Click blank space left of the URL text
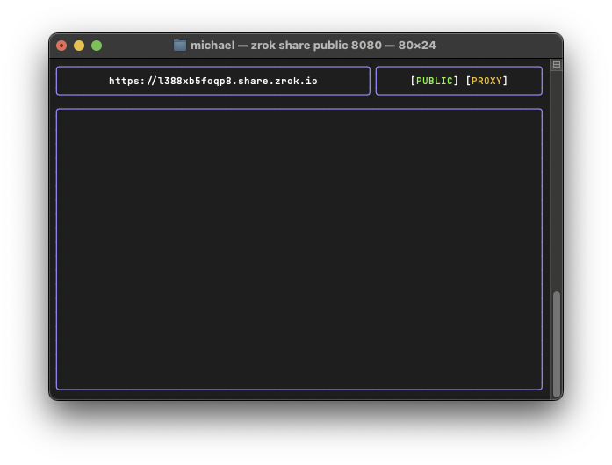 pyautogui.click(x=82, y=81)
